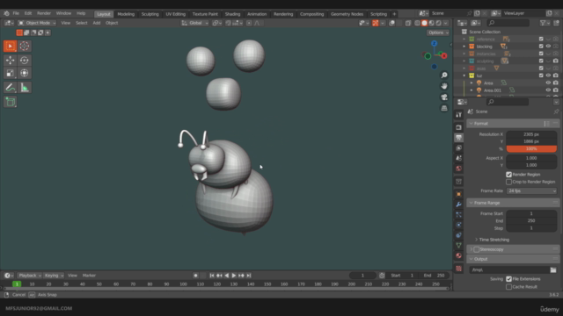Activate the Cursor tool
The width and height of the screenshot is (563, 316).
(25, 46)
